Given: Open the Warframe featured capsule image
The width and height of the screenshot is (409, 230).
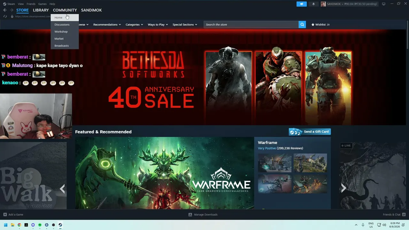Looking at the screenshot, I should [x=165, y=173].
